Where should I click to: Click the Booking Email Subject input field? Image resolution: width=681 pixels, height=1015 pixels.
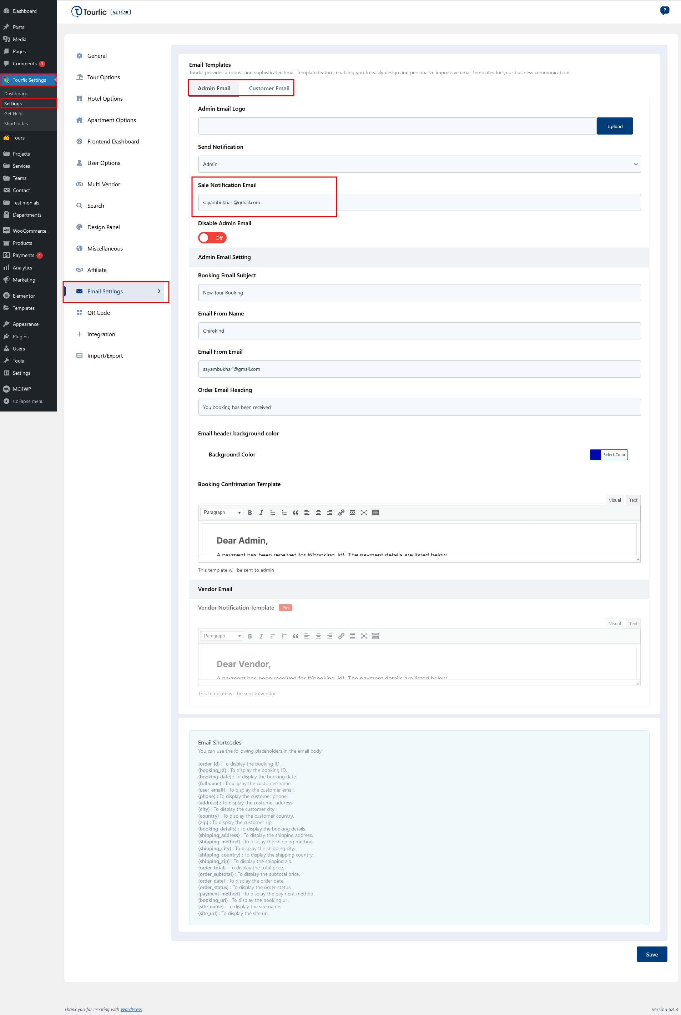(419, 293)
